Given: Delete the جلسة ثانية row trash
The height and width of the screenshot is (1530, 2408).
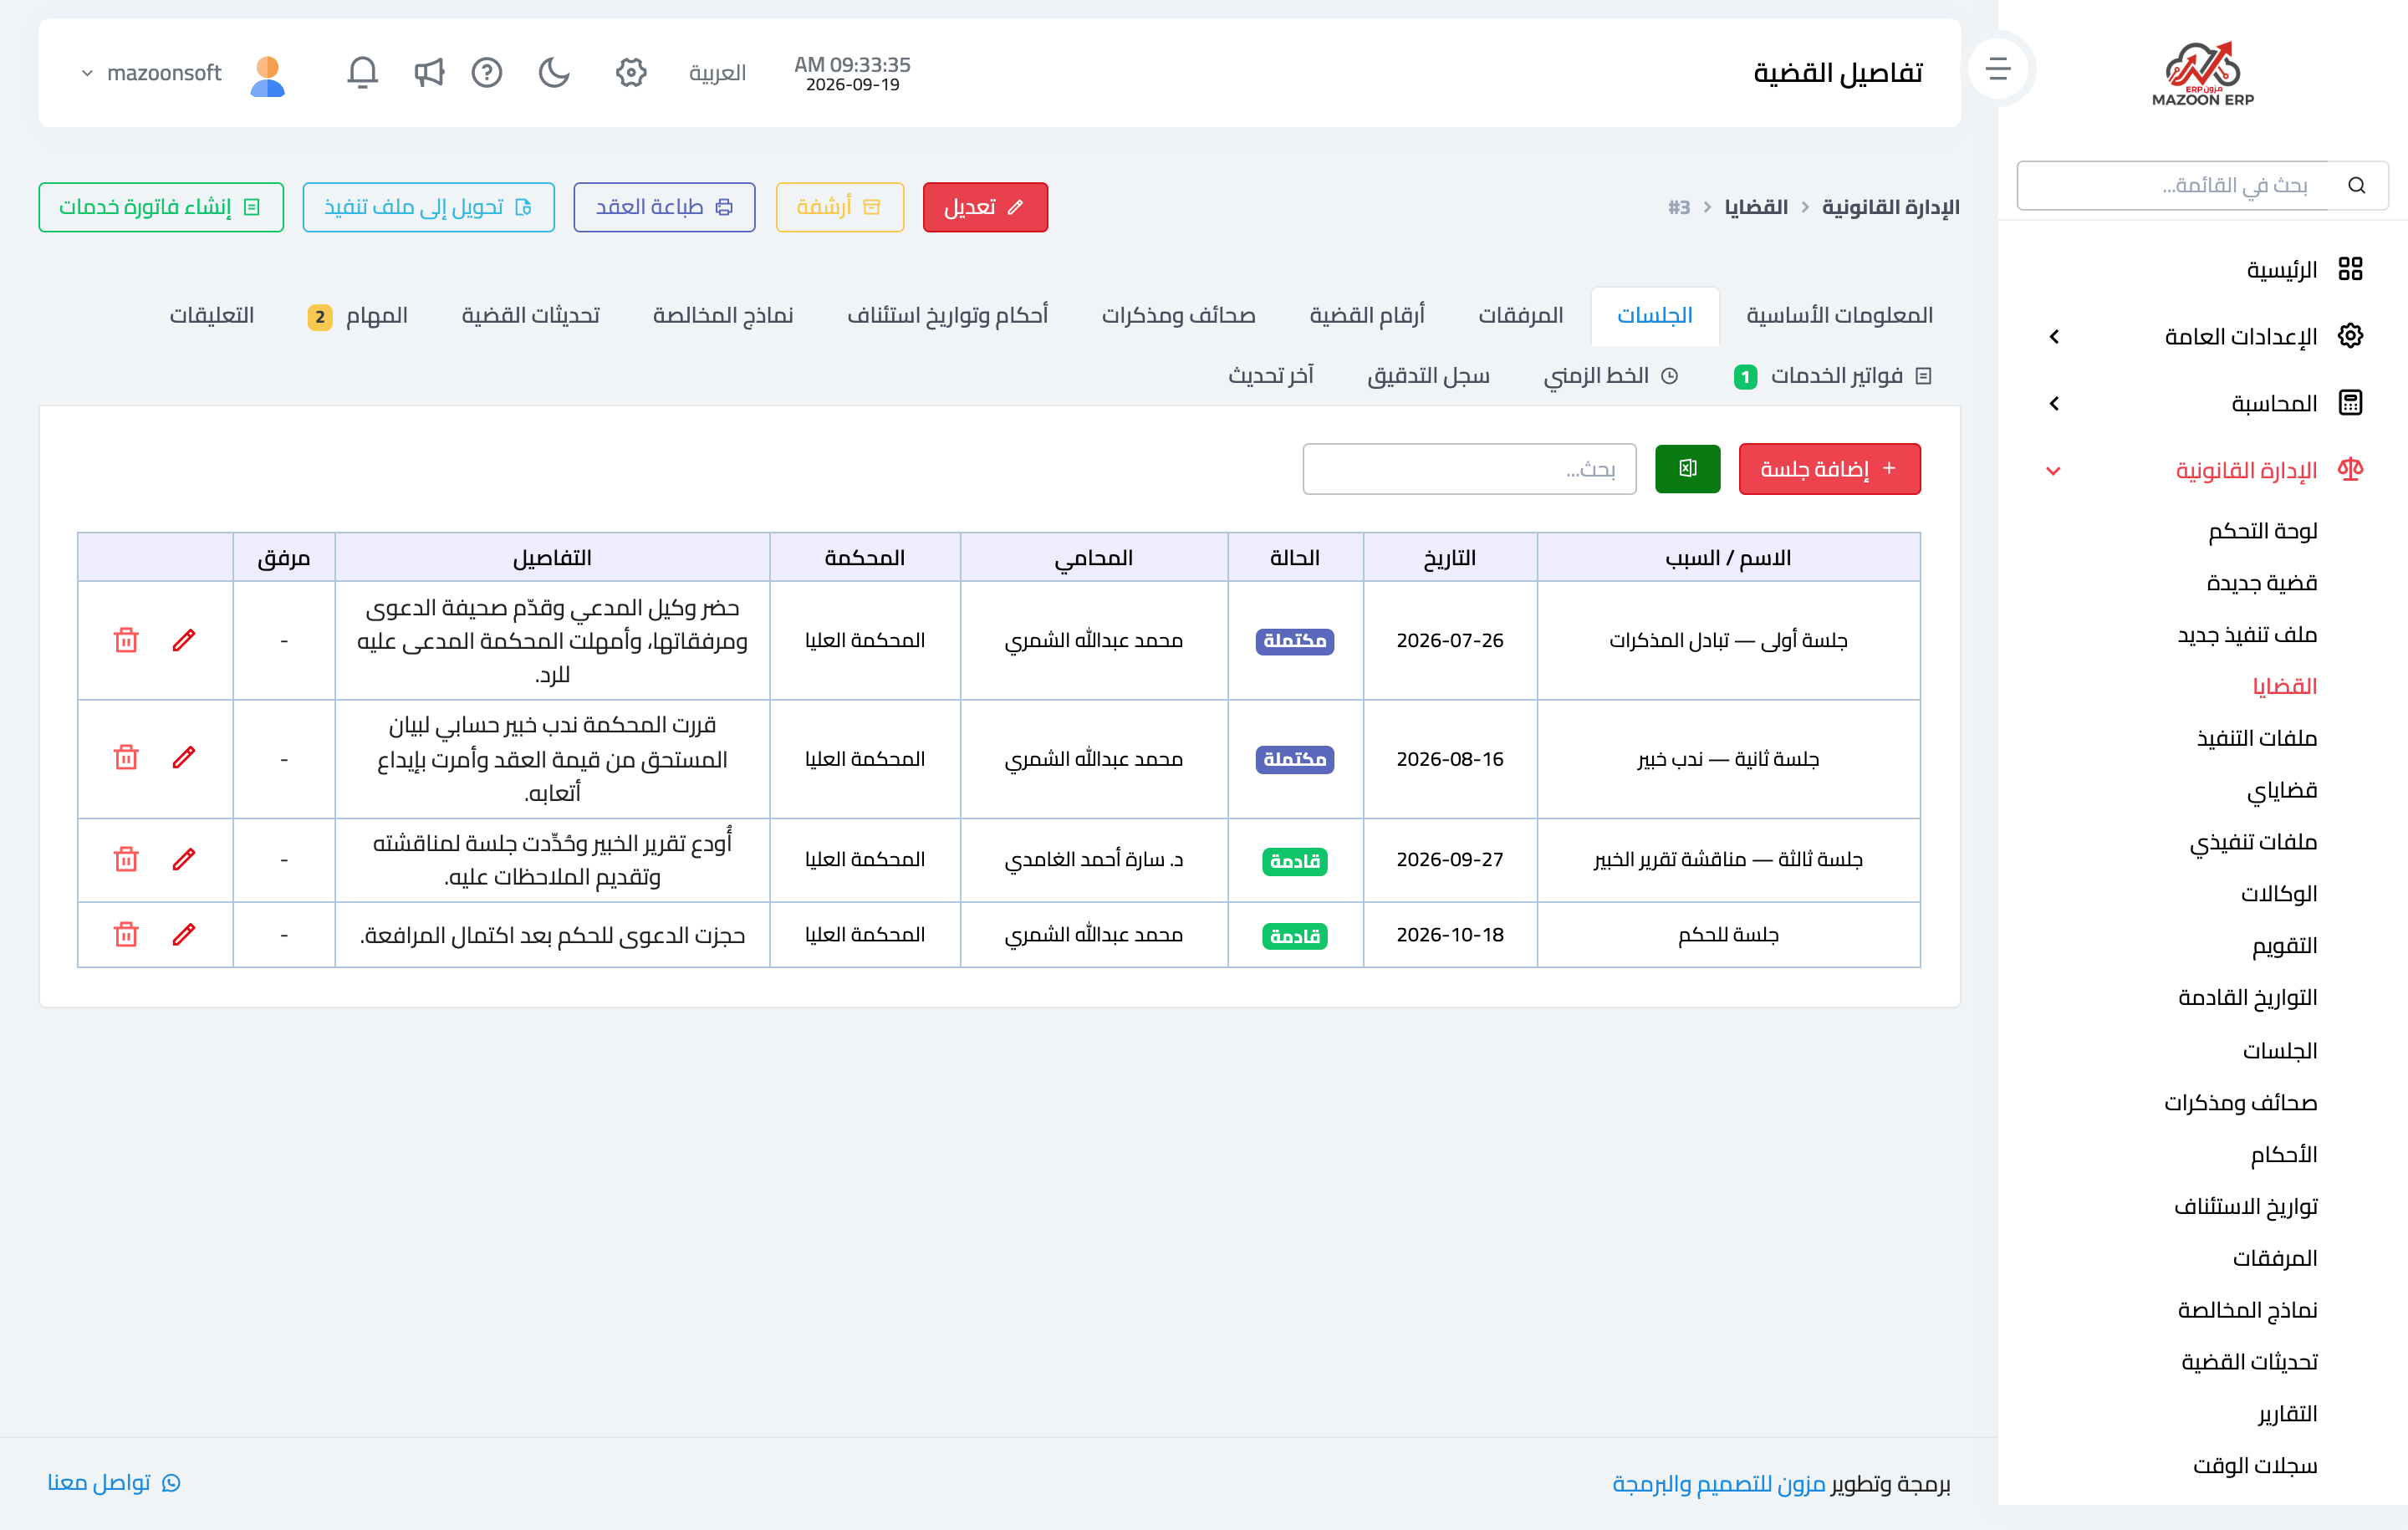Looking at the screenshot, I should [x=126, y=758].
